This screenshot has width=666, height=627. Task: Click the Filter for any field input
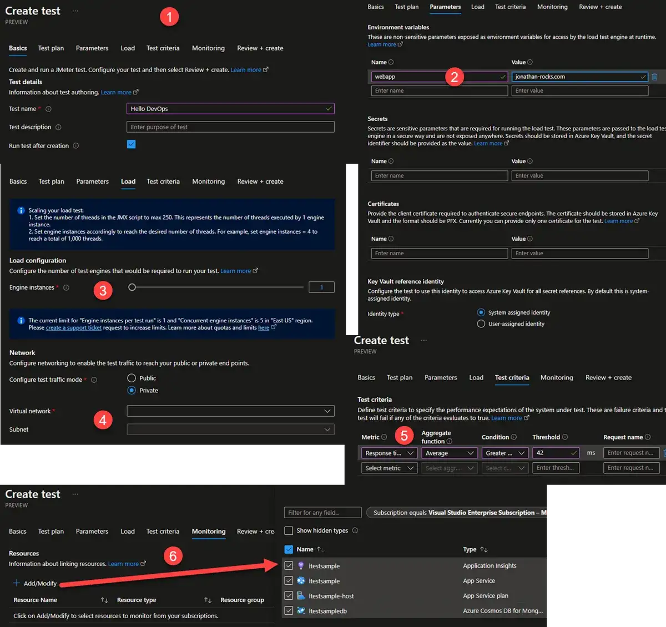pos(322,512)
